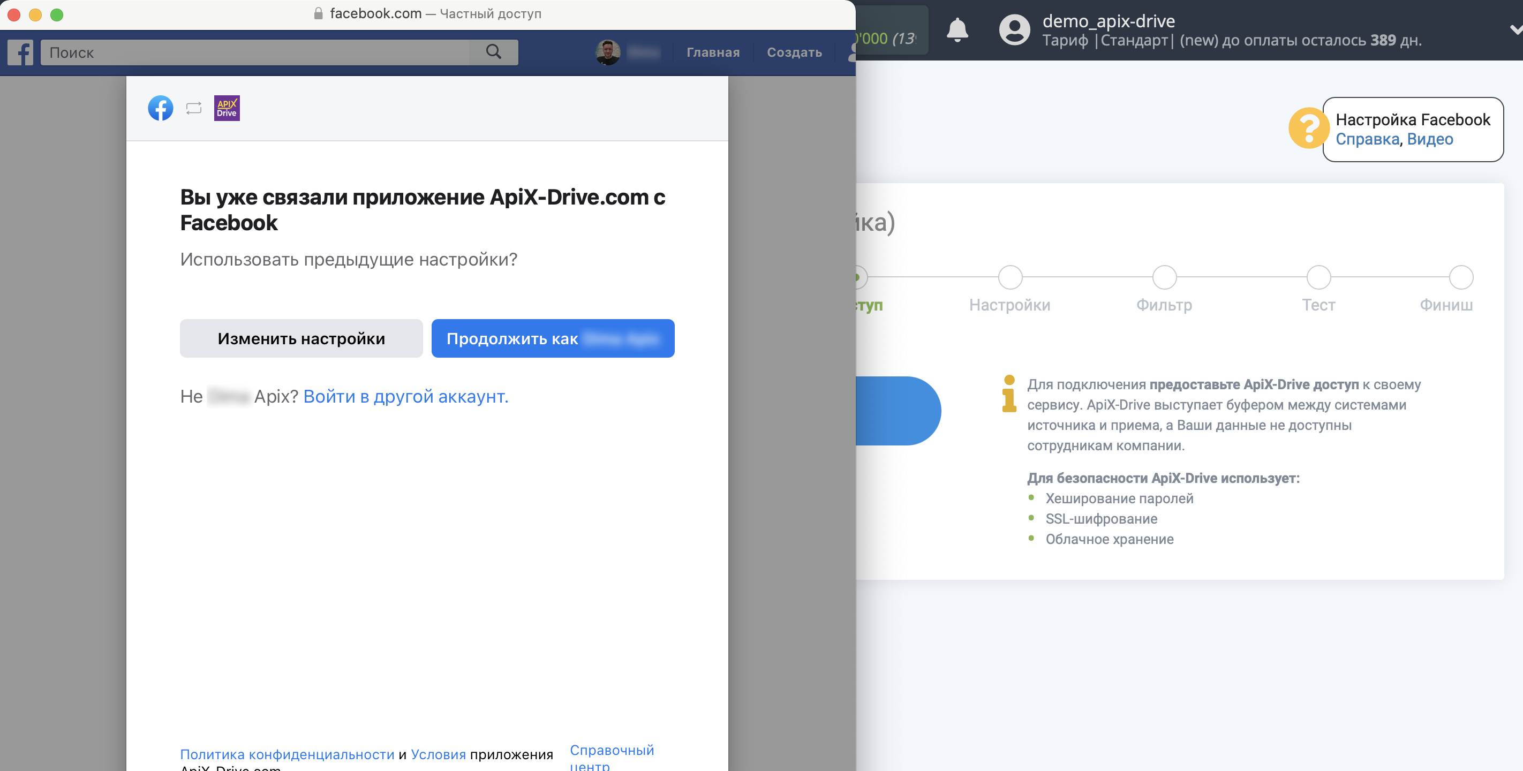1523x771 pixels.
Task: Open the Справка help link
Action: coord(1368,139)
